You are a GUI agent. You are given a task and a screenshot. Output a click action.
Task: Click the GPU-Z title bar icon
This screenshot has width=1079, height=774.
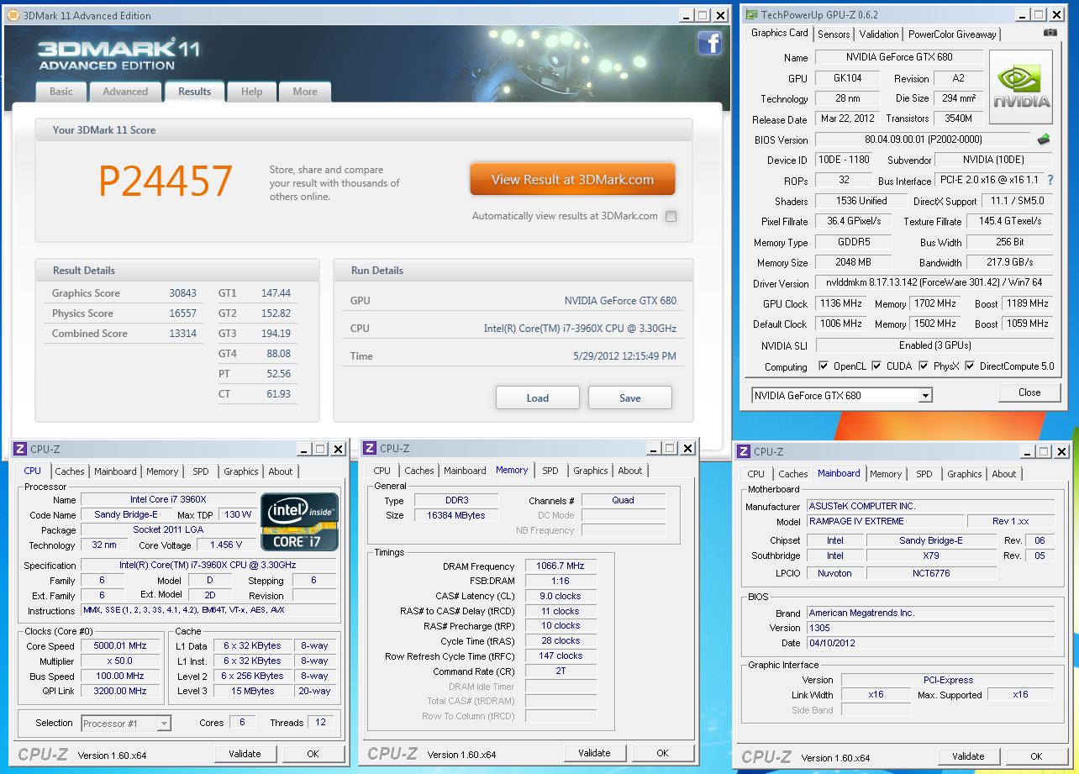pyautogui.click(x=750, y=14)
